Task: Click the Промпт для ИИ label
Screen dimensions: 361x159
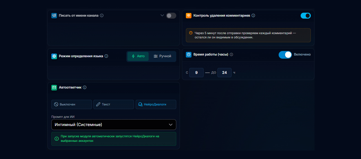Action: (63, 117)
